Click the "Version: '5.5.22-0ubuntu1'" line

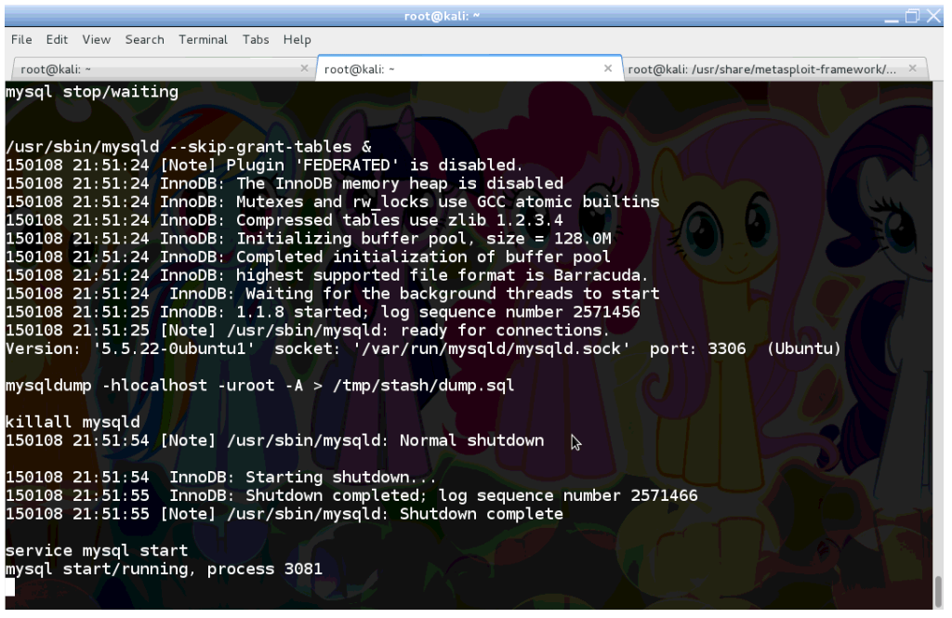(x=423, y=348)
